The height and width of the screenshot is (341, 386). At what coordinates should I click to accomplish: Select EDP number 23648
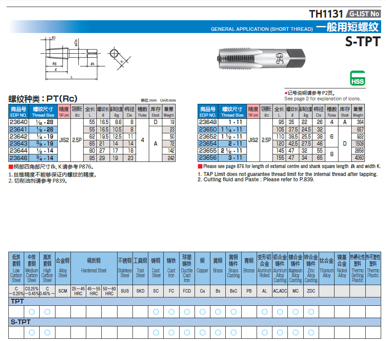(x=208, y=122)
